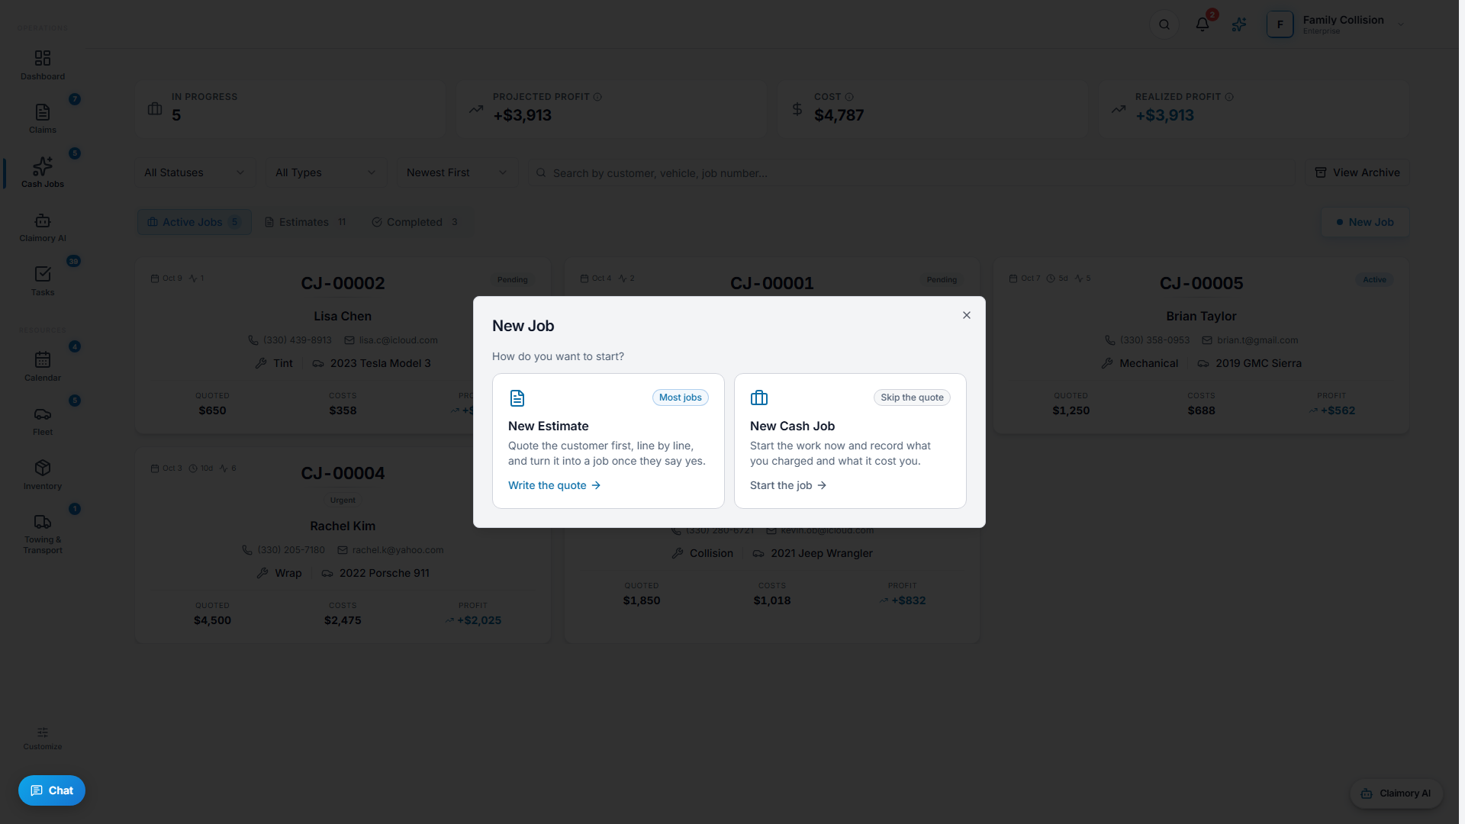Click the New Job button
The width and height of the screenshot is (1465, 824).
coord(1365,222)
